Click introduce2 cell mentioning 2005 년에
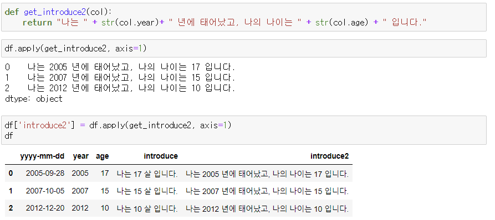Screen dimensions: 495x220 pyautogui.click(x=267, y=174)
